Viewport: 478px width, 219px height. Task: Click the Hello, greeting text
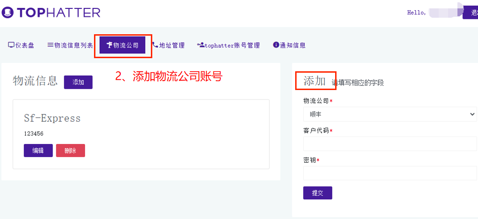point(417,13)
